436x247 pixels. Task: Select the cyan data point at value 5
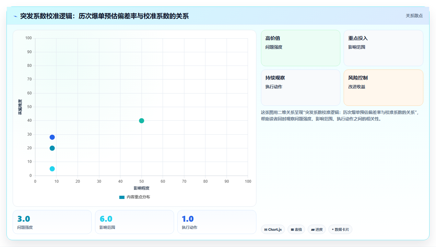pyautogui.click(x=52, y=169)
